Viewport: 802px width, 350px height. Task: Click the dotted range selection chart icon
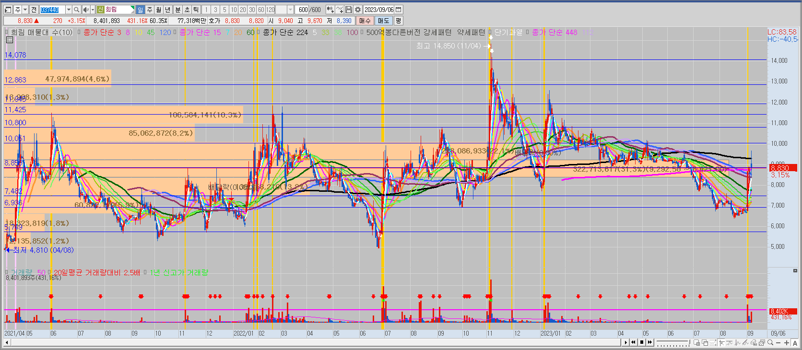point(713,342)
